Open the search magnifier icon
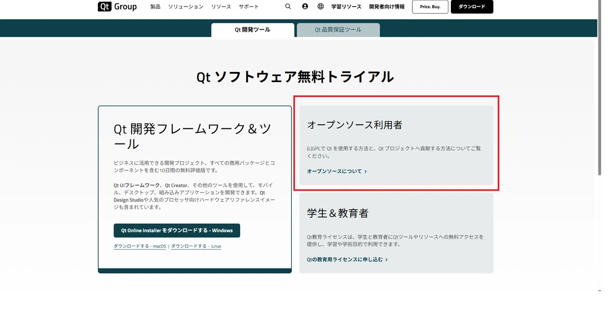Image resolution: width=608 pixels, height=312 pixels. pyautogui.click(x=288, y=7)
